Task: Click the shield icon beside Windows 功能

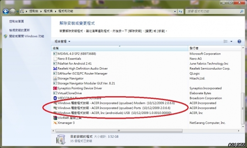Action: coord(5,36)
